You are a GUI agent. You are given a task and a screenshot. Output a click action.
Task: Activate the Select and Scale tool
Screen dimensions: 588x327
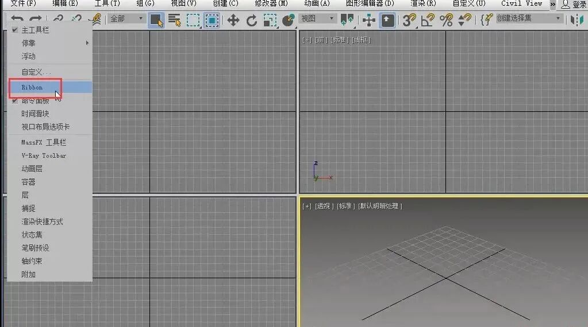point(270,20)
